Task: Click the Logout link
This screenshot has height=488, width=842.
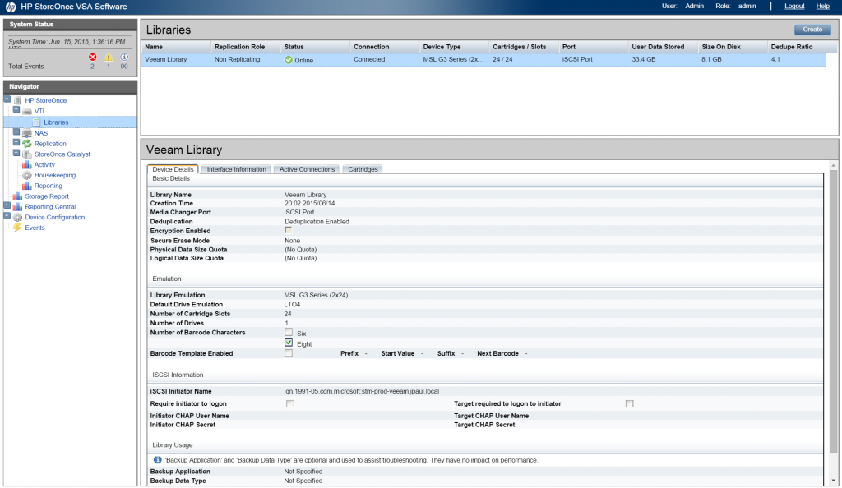Action: coord(794,7)
